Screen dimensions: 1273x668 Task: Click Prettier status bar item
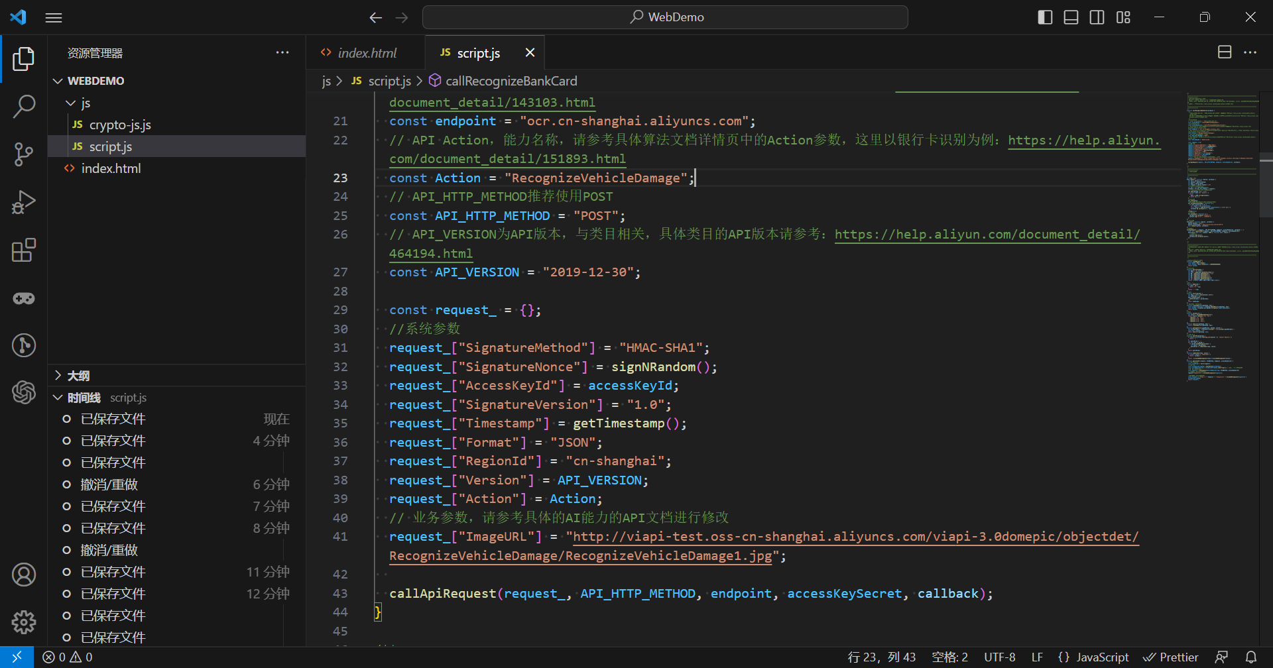pyautogui.click(x=1171, y=657)
